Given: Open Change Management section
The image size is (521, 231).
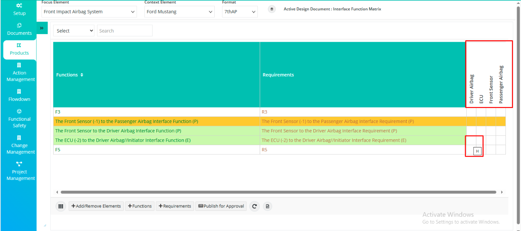Looking at the screenshot, I should tap(19, 145).
